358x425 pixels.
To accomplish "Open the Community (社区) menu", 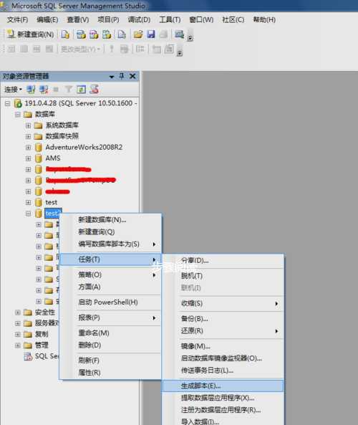I will point(233,19).
